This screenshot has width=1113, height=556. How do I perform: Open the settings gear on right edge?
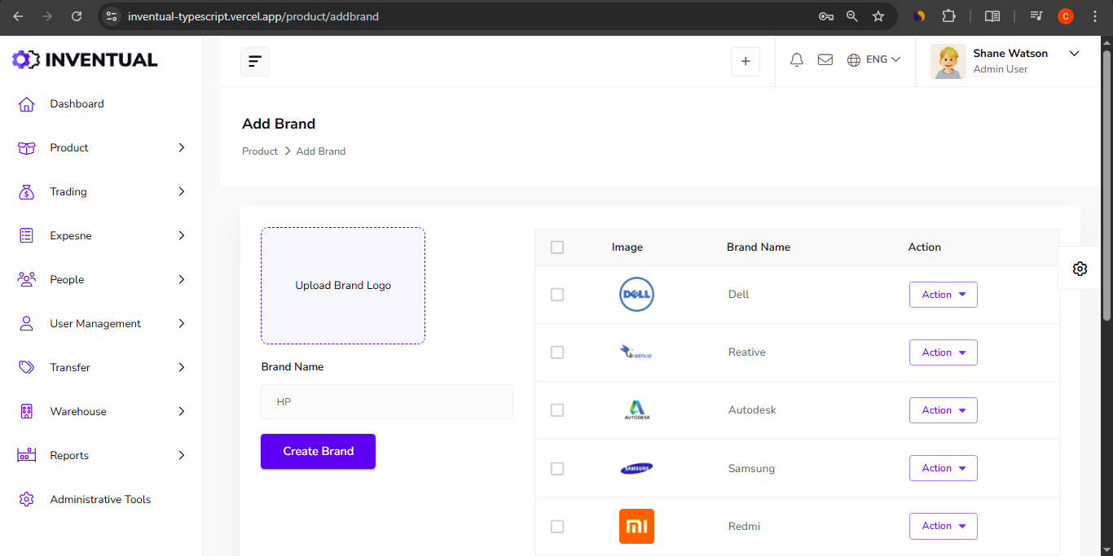[x=1080, y=269]
